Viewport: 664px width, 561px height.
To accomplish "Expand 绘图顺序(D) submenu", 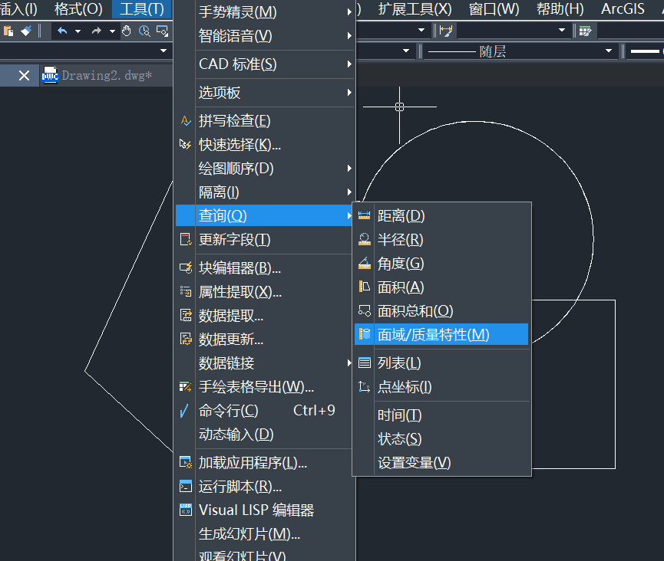I will 266,169.
